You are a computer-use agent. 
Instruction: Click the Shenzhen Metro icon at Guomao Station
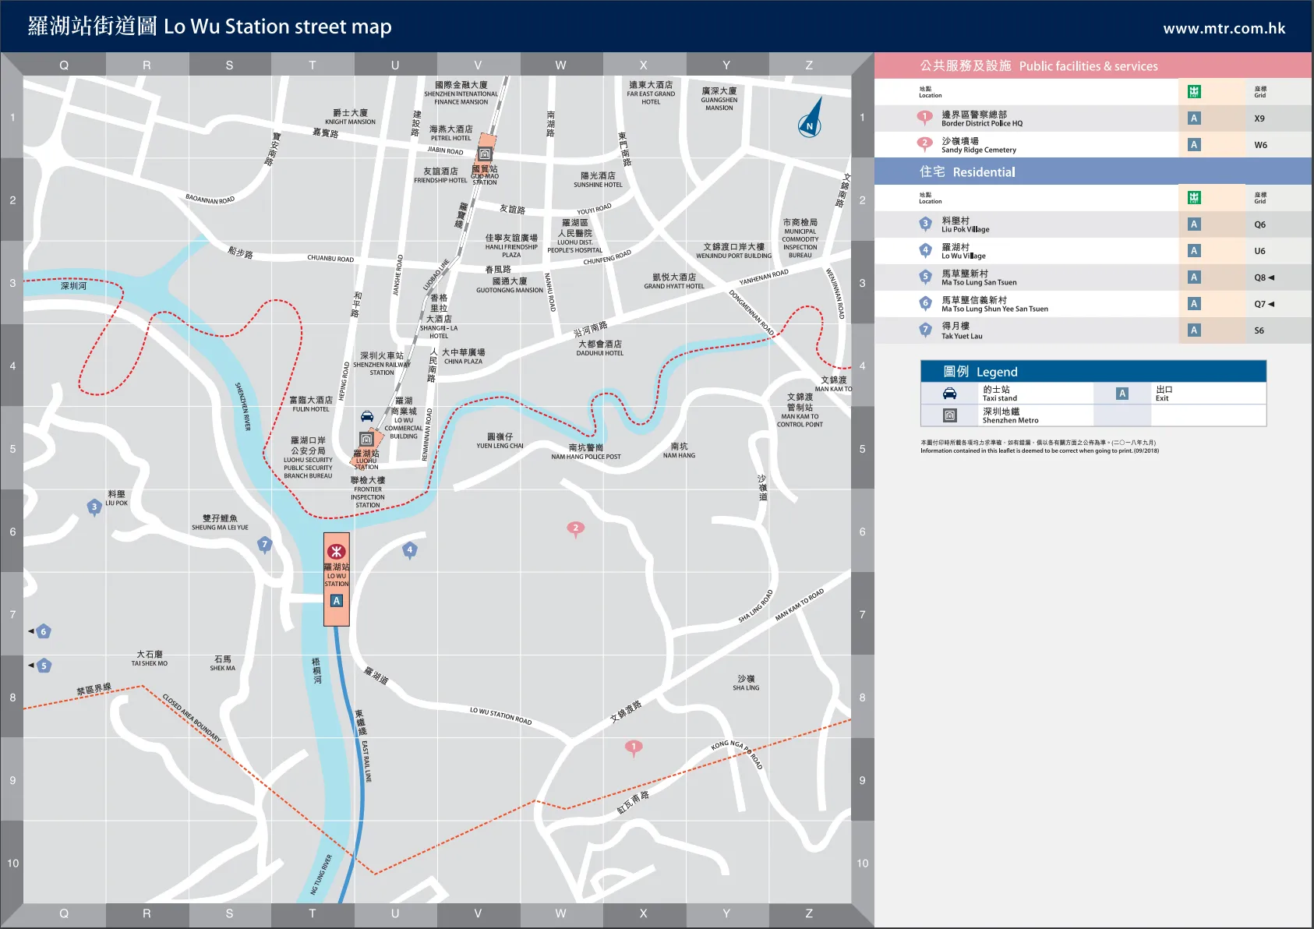pos(485,154)
